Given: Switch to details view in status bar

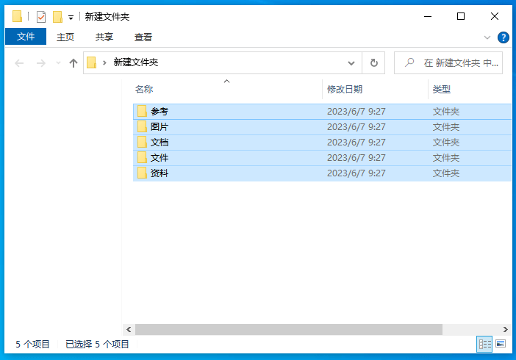Looking at the screenshot, I should click(484, 345).
